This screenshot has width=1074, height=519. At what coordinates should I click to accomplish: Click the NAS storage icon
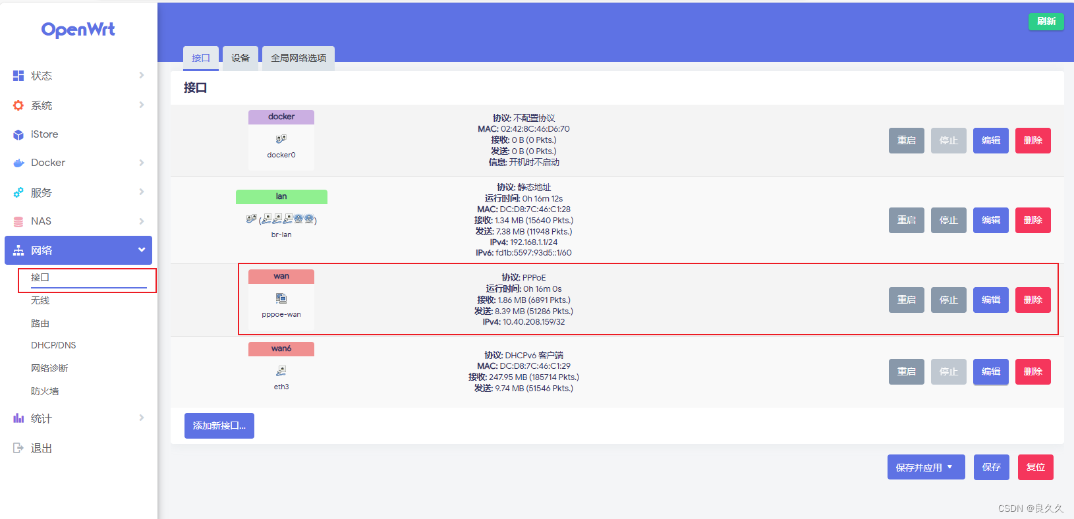(18, 221)
